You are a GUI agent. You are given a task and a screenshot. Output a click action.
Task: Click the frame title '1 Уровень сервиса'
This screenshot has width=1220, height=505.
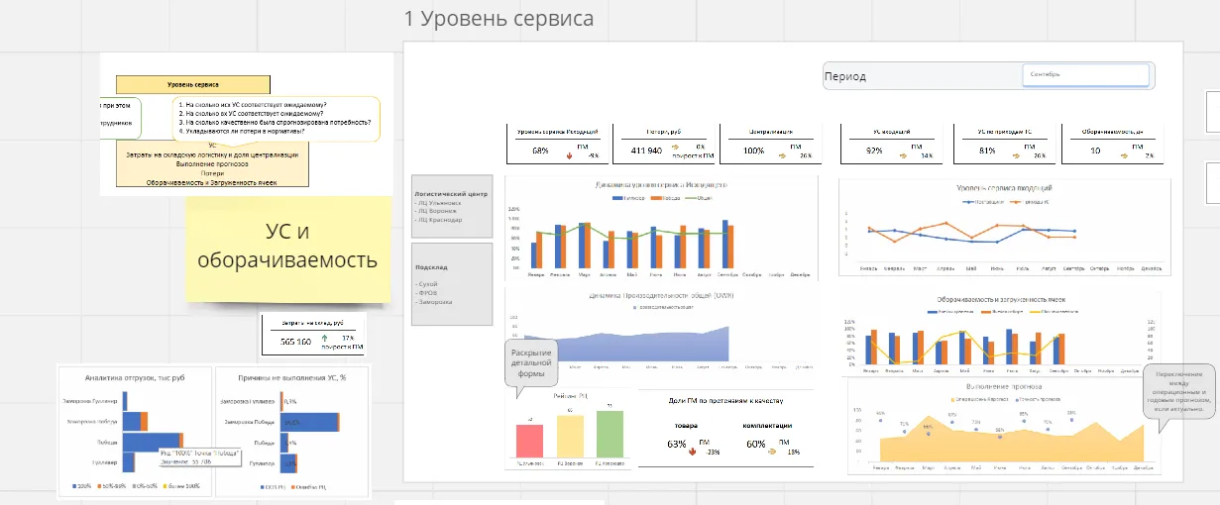coord(499,18)
